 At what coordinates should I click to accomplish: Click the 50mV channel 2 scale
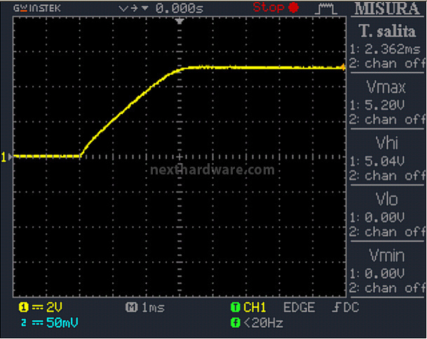pyautogui.click(x=62, y=323)
